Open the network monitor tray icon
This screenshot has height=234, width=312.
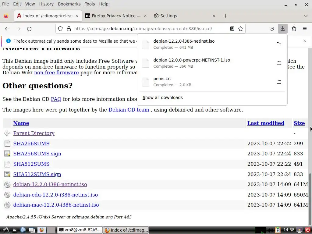pos(260,230)
